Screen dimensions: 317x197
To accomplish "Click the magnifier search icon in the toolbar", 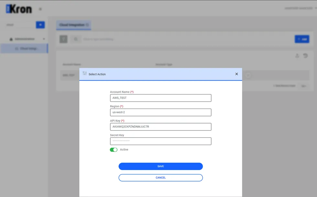I will click(76, 39).
